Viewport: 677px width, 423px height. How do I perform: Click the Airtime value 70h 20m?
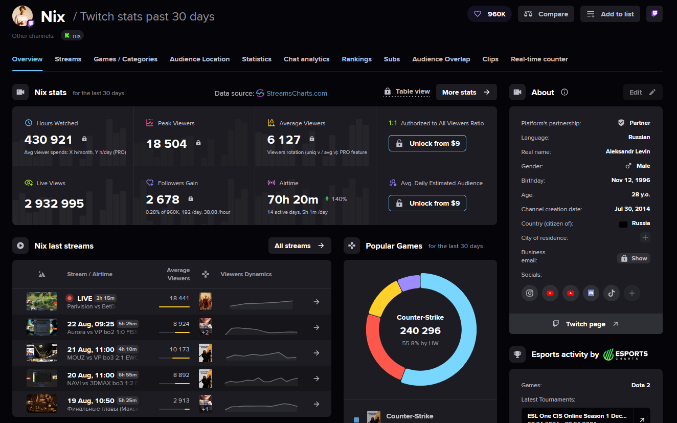pyautogui.click(x=293, y=199)
